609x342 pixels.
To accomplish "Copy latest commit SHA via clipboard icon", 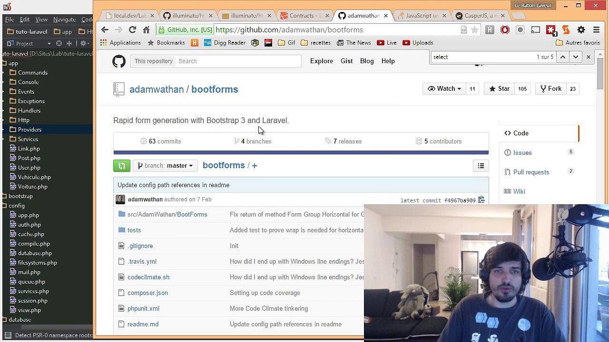I will [x=481, y=200].
